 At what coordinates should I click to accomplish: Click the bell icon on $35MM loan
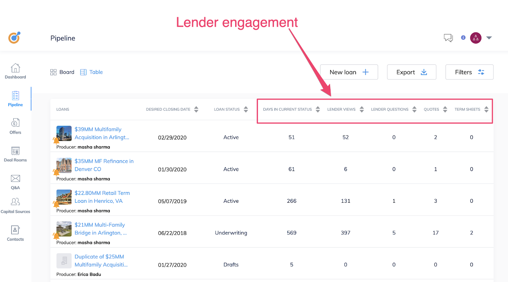pos(56,172)
